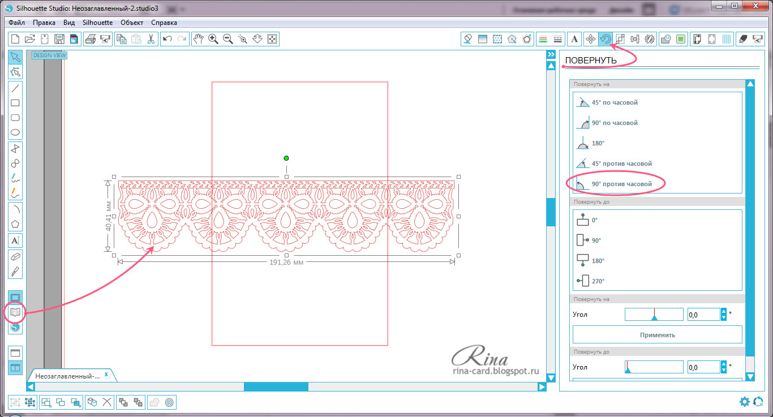Choose the Edit Points tool

[16, 72]
